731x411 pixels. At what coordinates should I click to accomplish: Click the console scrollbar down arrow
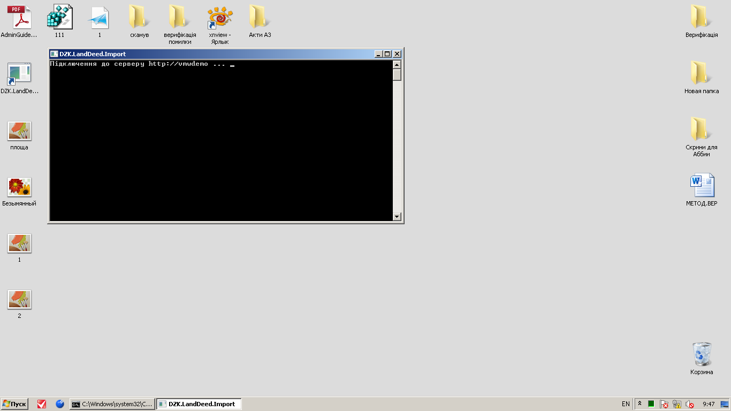click(397, 216)
